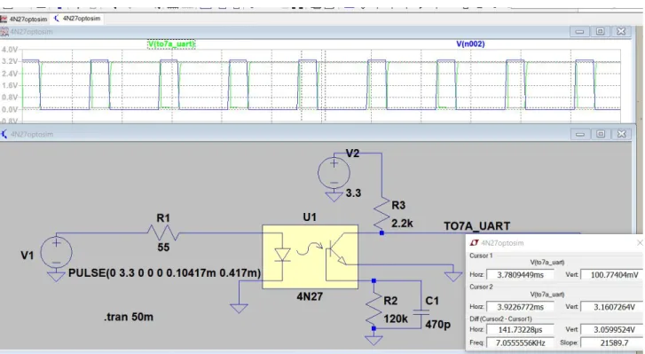Select the V(n002) trace label

(x=470, y=44)
